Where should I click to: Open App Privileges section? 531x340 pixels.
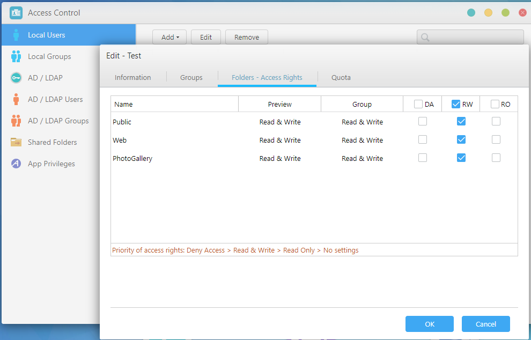[51, 164]
